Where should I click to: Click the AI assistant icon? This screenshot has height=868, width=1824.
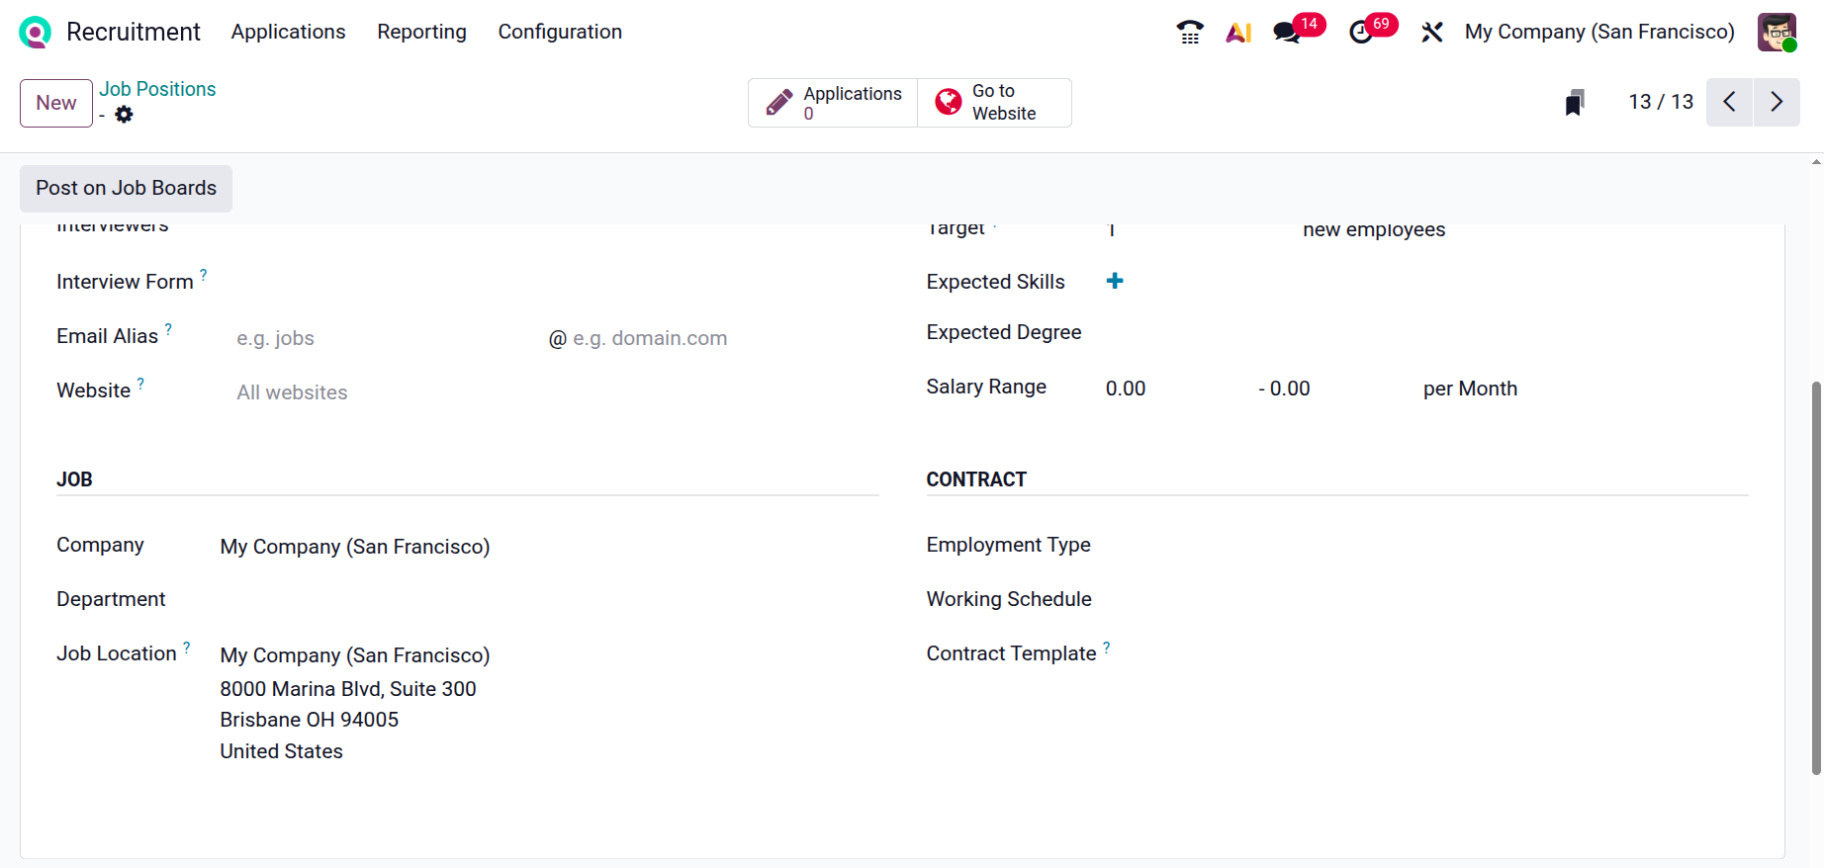[1238, 32]
